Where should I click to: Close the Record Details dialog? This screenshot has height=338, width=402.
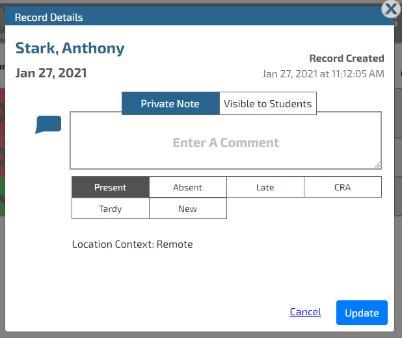pyautogui.click(x=390, y=8)
